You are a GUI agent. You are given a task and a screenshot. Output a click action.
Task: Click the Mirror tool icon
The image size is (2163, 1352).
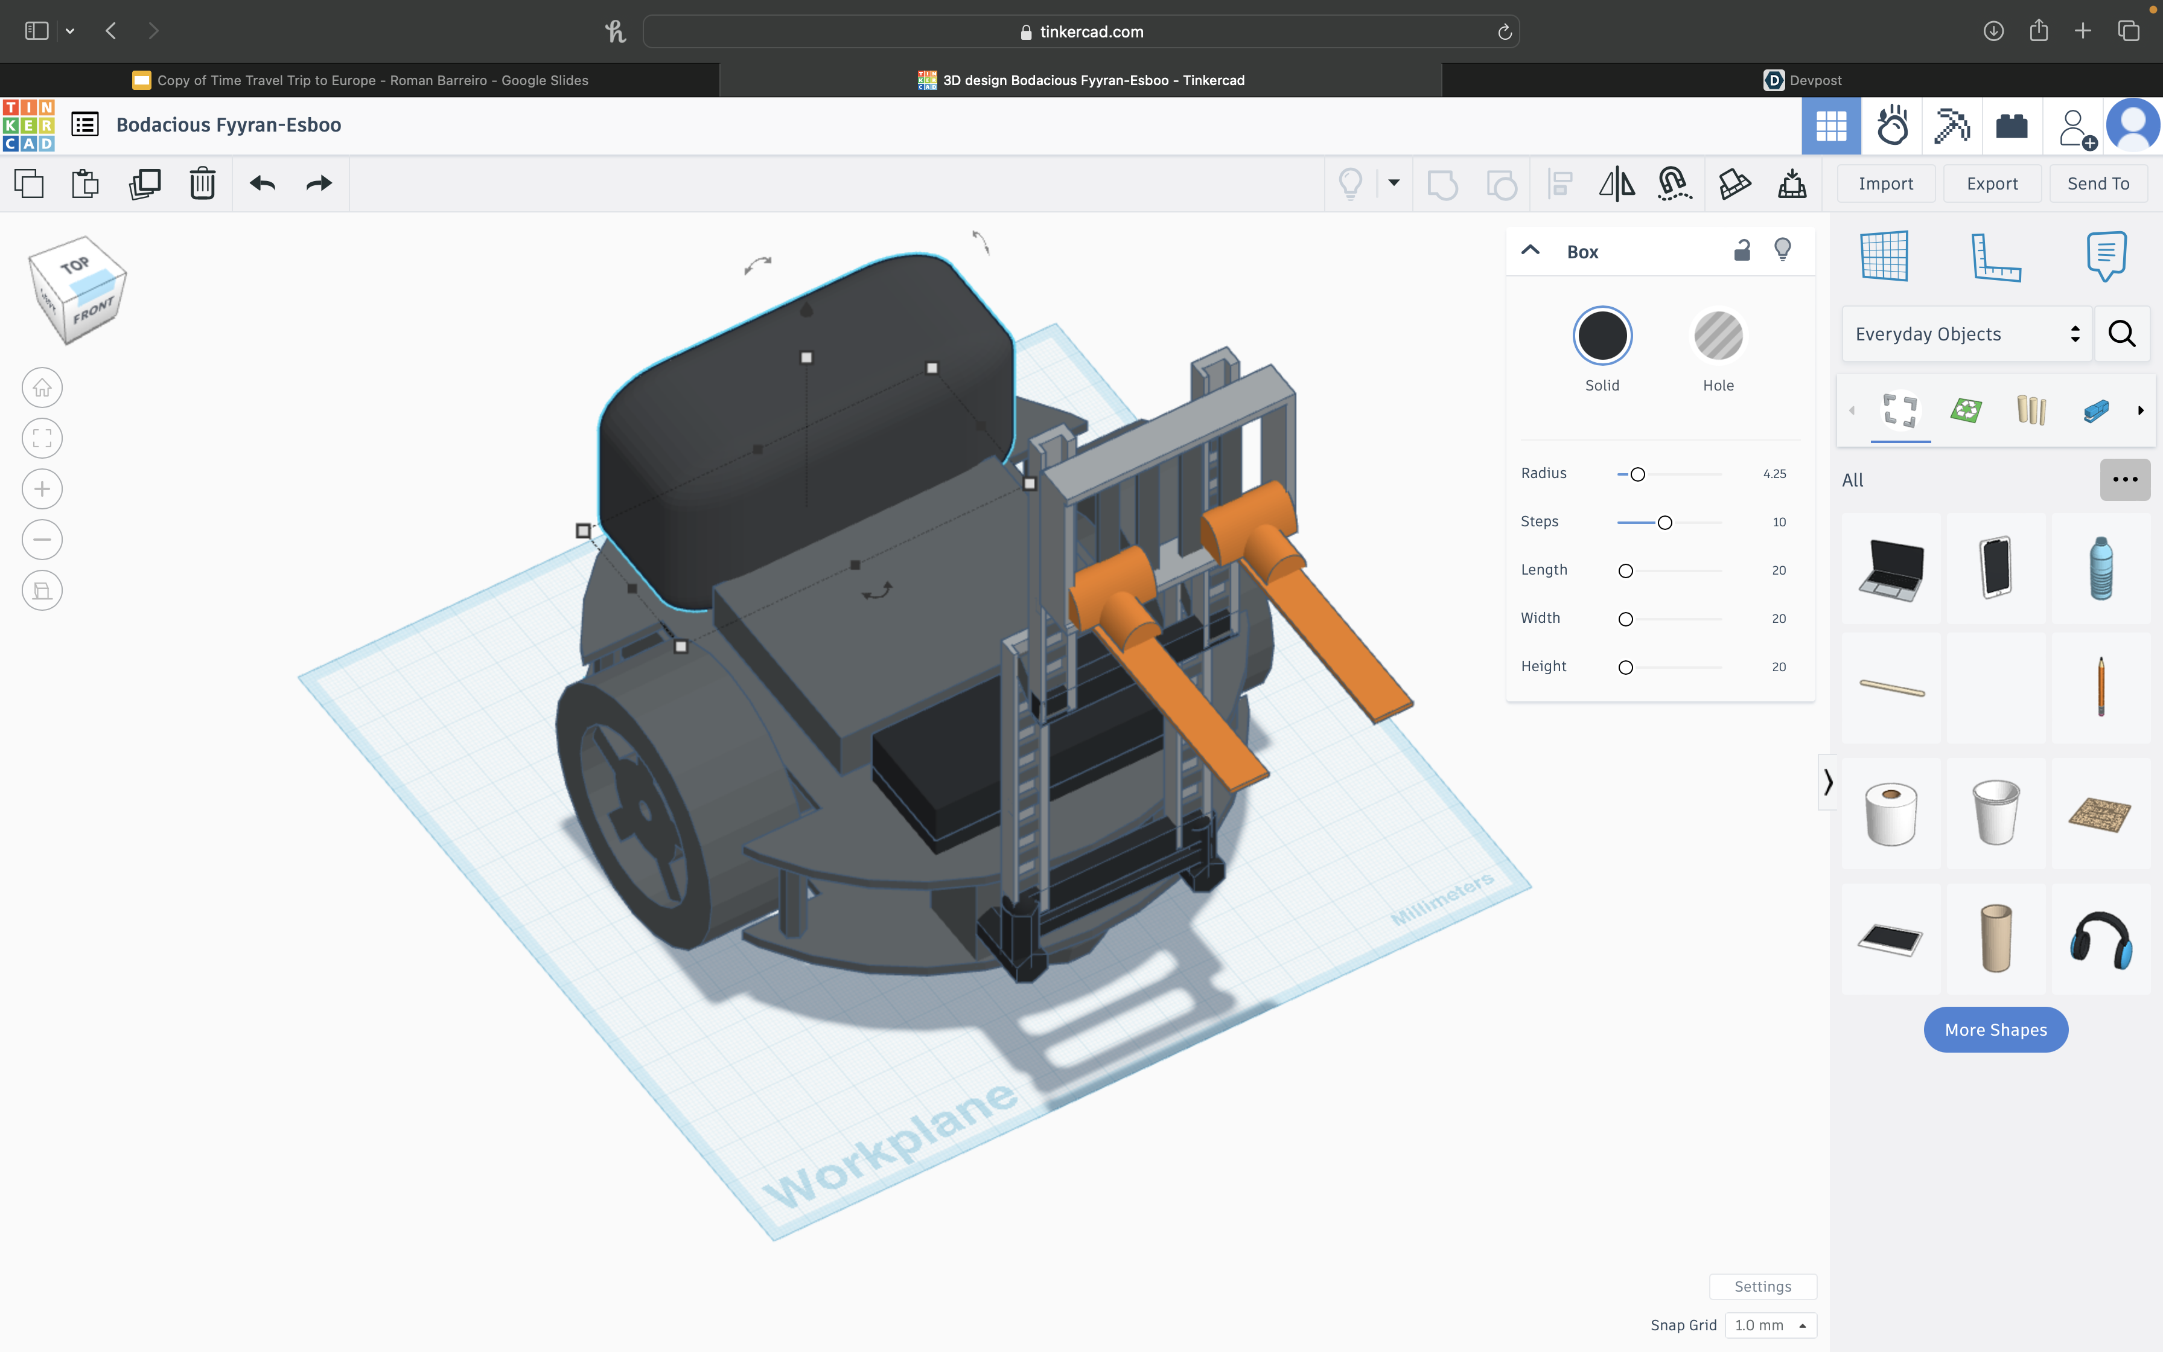coord(1616,183)
